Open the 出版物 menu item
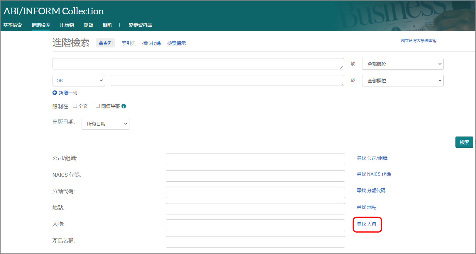476x254 pixels. click(67, 25)
